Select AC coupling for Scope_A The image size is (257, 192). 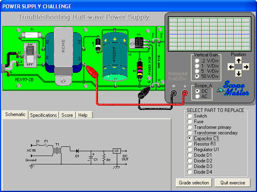202,96
